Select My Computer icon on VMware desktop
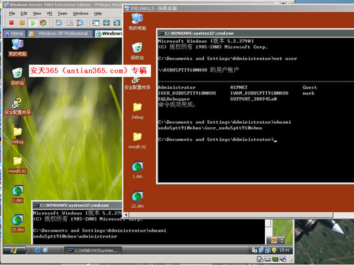 pos(18,48)
